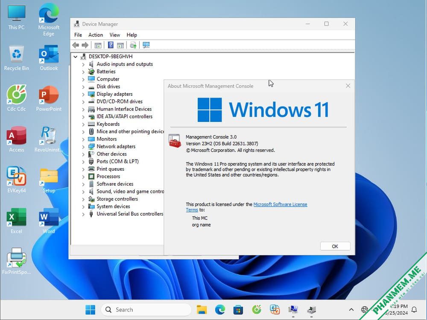Select the Print queues tree item
This screenshot has width=427, height=320.
click(x=110, y=169)
